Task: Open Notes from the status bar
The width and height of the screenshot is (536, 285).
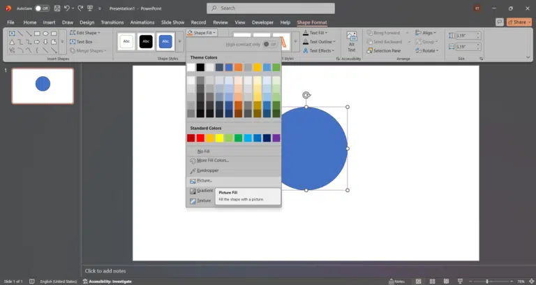Action: (x=397, y=282)
